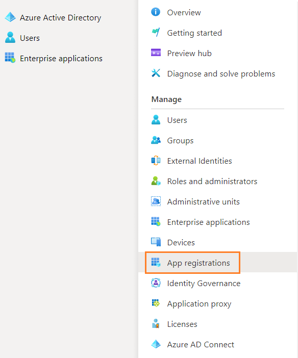The height and width of the screenshot is (358, 298).
Task: Click the Enterprise applications grid icon in sidebar
Action: point(10,58)
